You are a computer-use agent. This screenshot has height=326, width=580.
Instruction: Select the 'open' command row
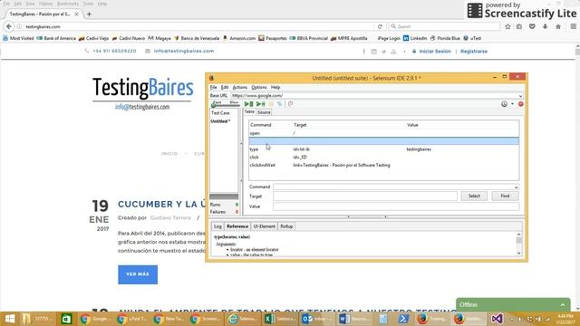384,133
